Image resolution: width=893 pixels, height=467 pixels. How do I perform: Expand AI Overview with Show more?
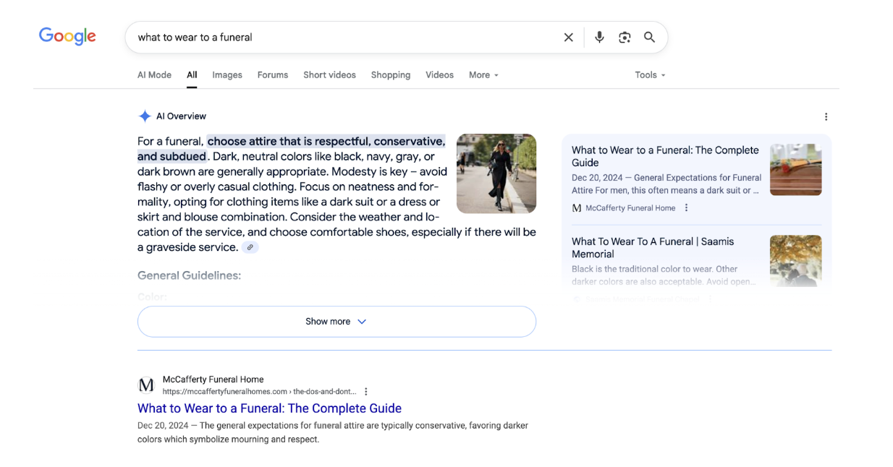337,322
